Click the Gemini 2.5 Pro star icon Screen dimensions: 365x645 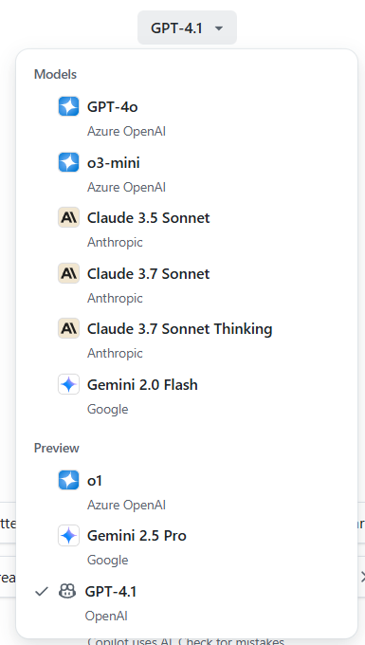68,536
